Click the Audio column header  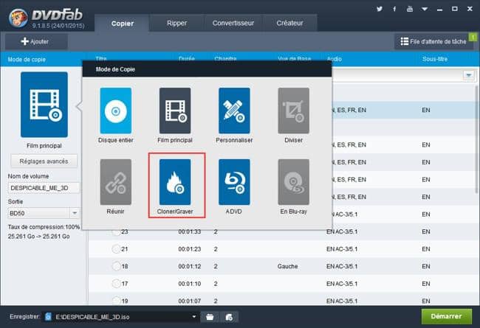coord(334,59)
